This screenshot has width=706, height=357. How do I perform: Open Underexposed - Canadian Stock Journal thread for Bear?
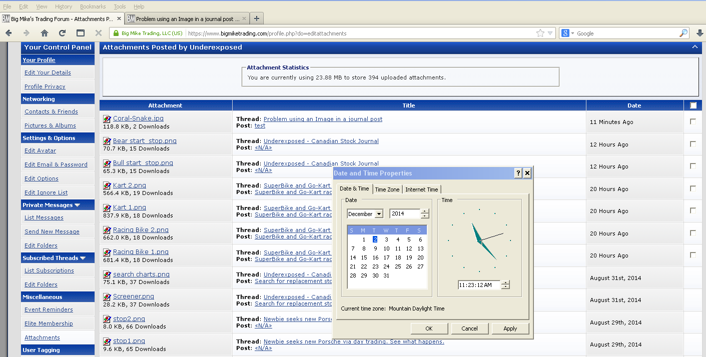click(x=321, y=141)
